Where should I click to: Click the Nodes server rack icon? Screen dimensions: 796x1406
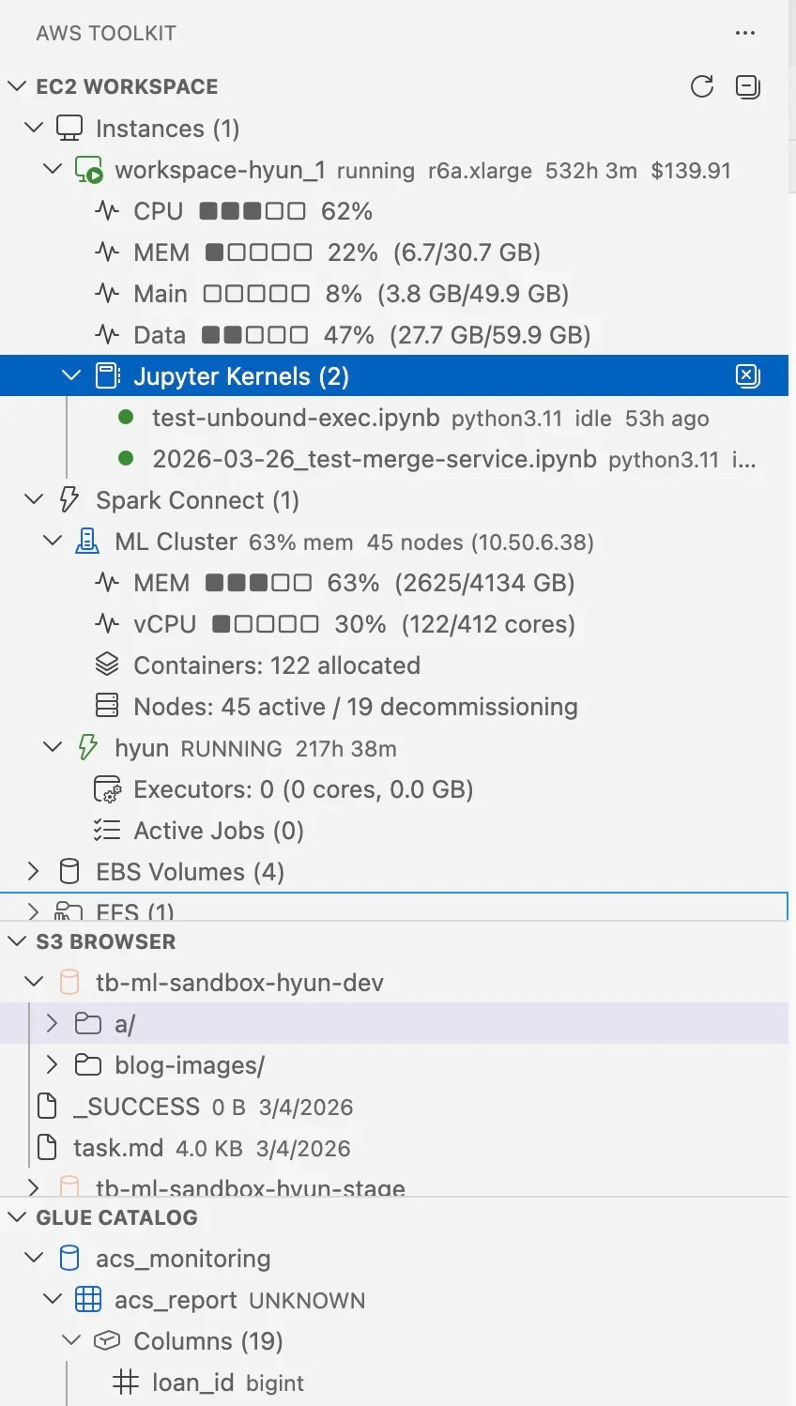tap(107, 707)
